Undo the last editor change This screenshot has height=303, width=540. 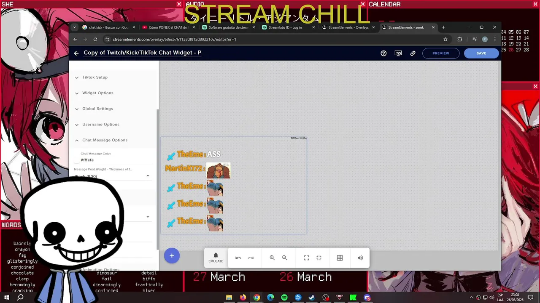[238, 258]
